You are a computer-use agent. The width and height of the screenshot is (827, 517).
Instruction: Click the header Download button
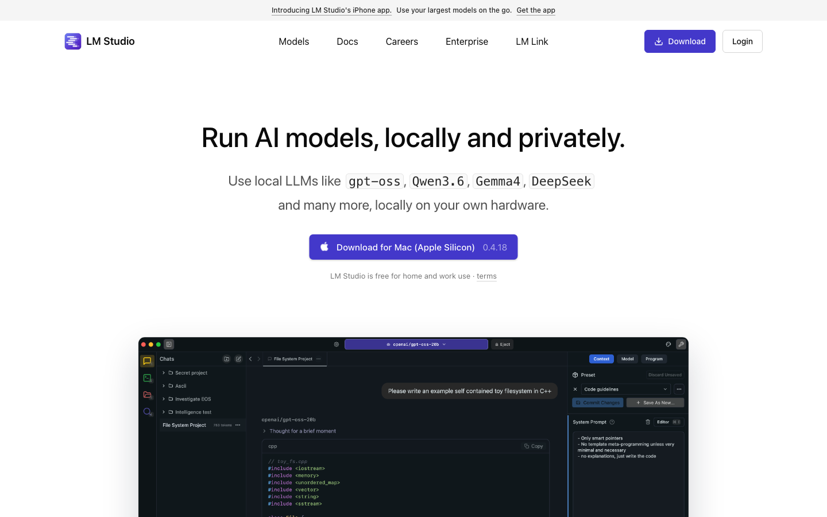[x=680, y=41]
